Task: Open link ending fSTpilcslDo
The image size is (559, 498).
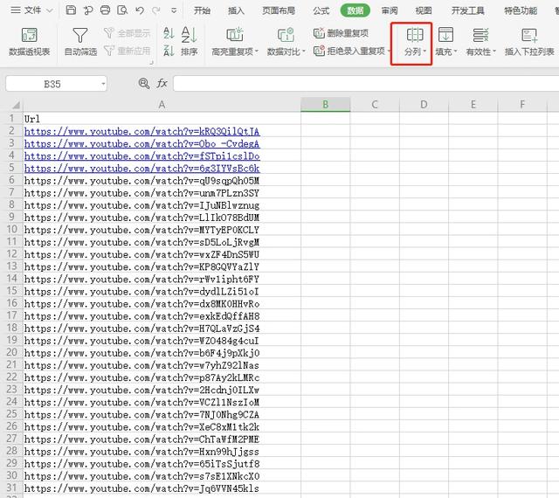Action: click(141, 156)
